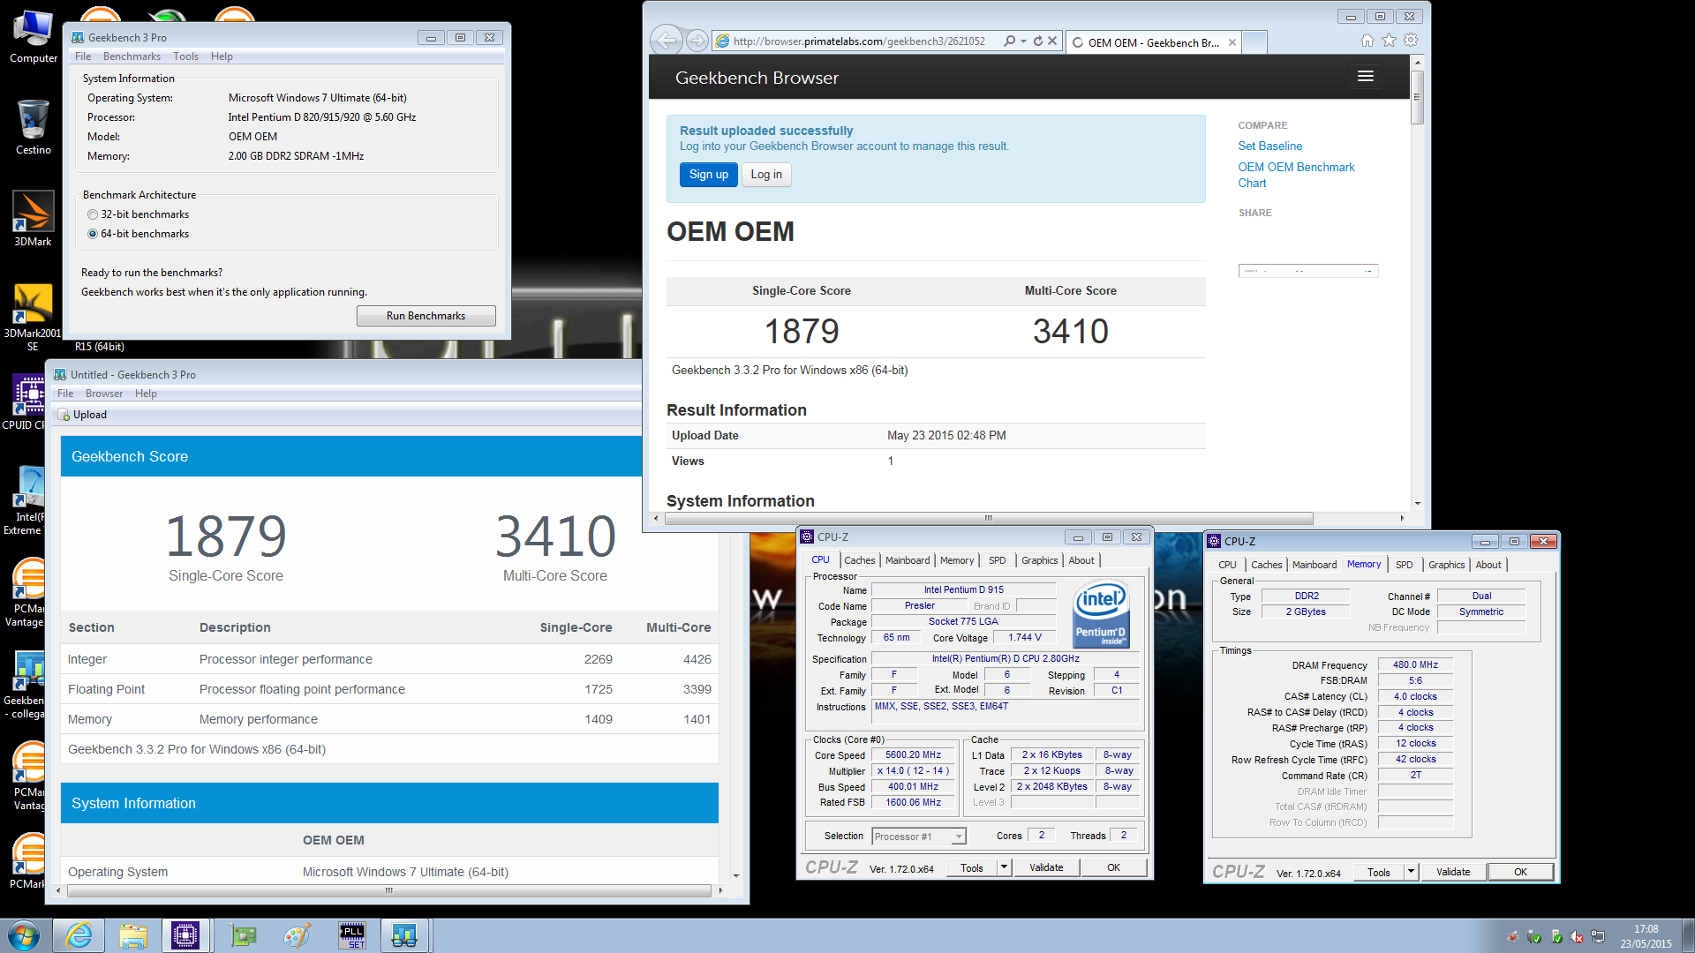Screen dimensions: 1695x953
Task: Open the Favorites star icon
Action: [x=1389, y=41]
